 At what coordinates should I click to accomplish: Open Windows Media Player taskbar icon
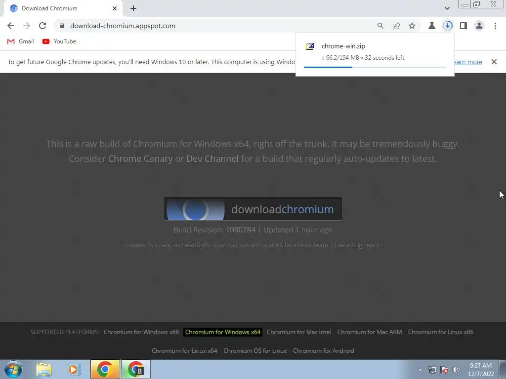point(74,369)
